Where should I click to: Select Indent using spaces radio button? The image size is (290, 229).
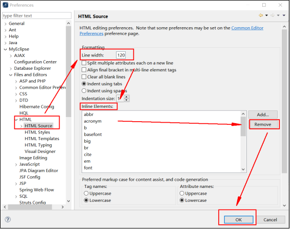tap(84, 91)
